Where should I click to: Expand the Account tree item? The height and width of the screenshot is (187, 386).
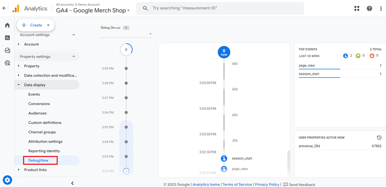[19, 44]
